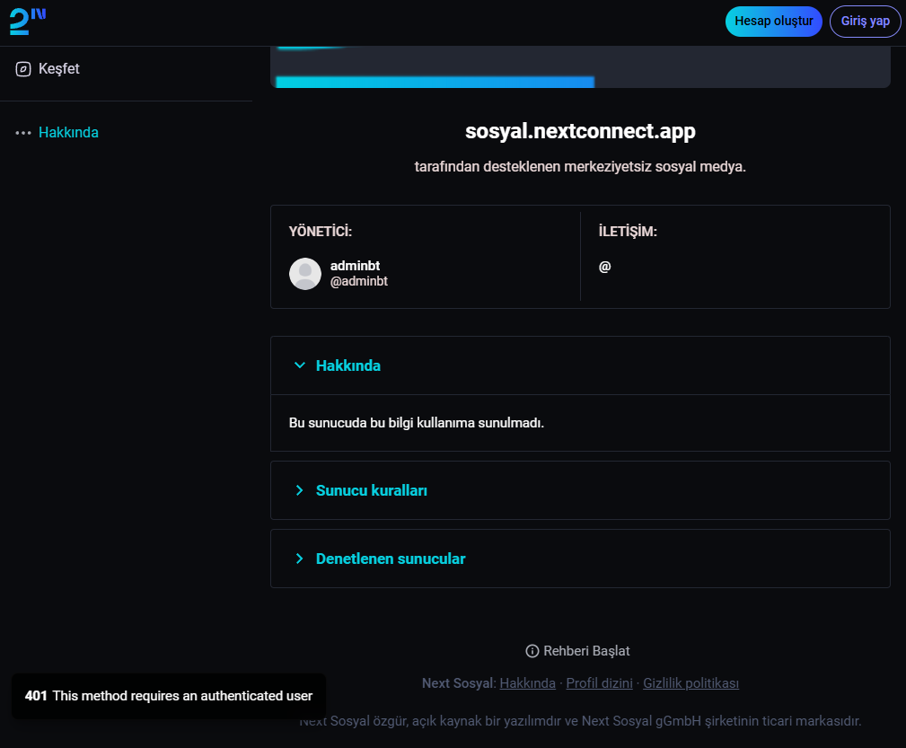
Task: Click the three-dots icon beside Hakkında
Action: pyautogui.click(x=23, y=133)
